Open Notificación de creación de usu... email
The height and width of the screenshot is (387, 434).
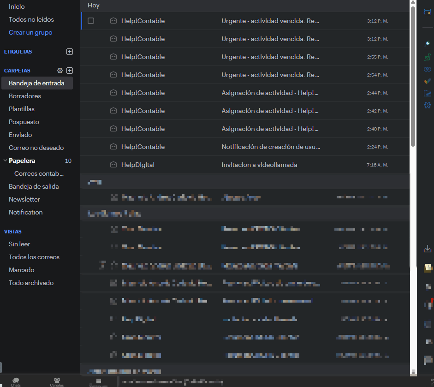245,147
